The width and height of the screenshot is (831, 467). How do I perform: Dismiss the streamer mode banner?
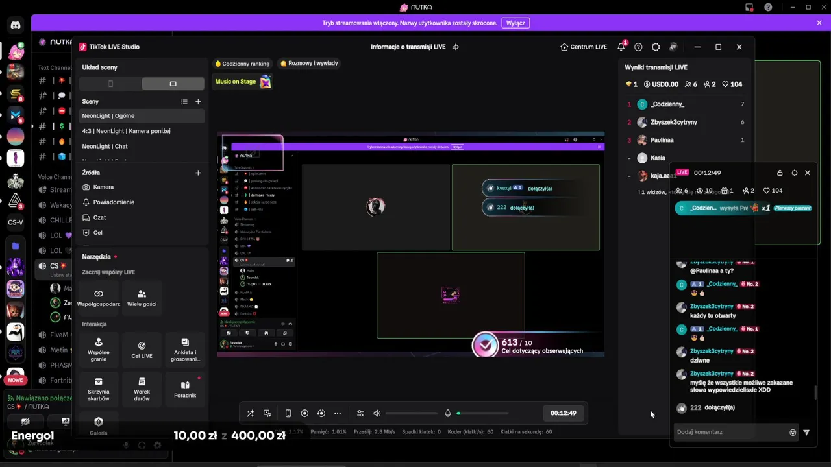[x=819, y=23]
